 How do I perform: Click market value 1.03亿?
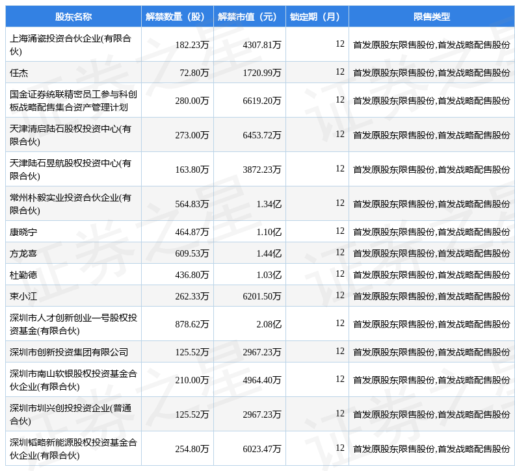[x=269, y=275]
